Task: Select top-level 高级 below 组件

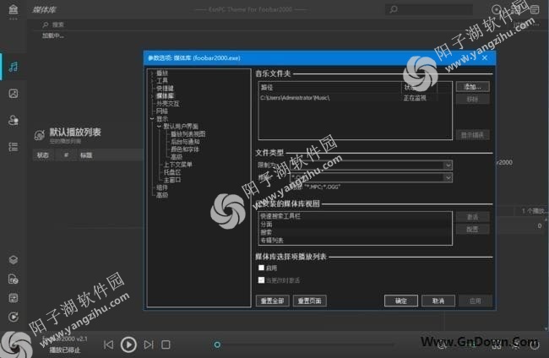Action: [162, 195]
